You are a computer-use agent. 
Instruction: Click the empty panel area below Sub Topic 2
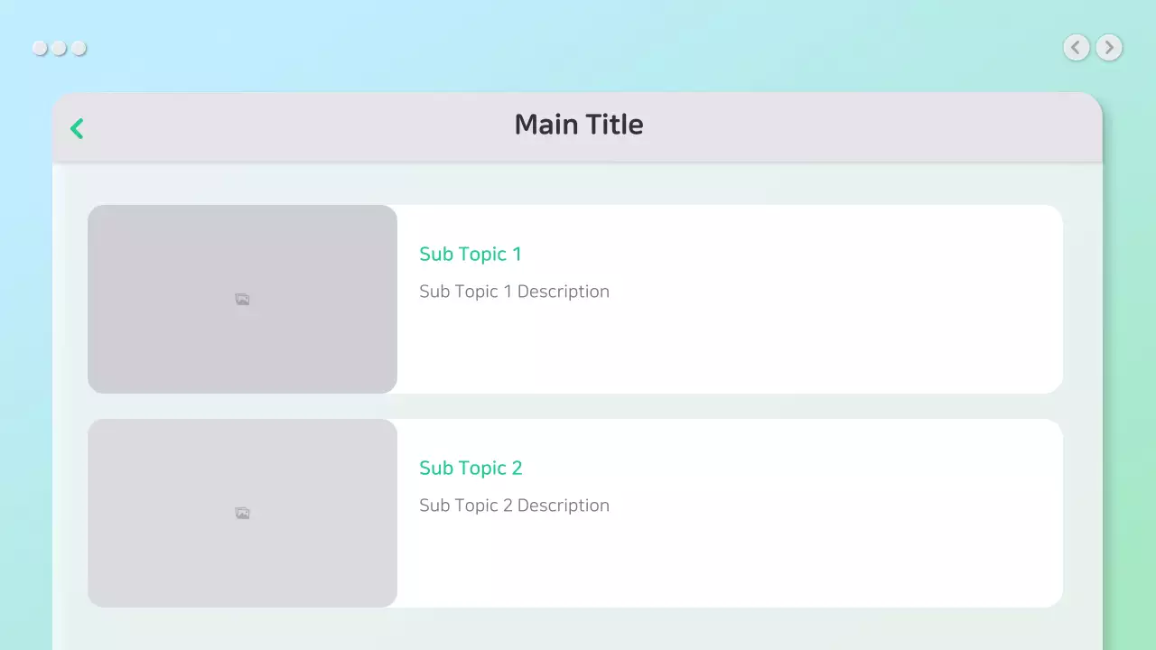pyautogui.click(x=578, y=630)
